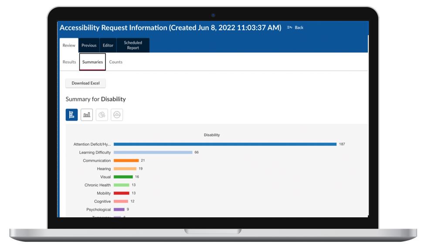428x247 pixels.
Task: Click the Attention Deficit blue bar
Action: click(225, 144)
